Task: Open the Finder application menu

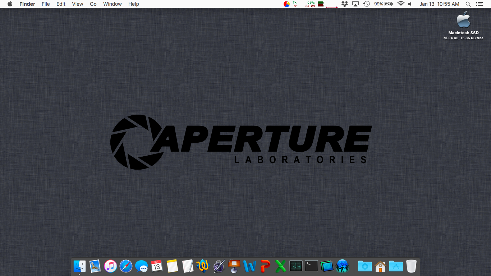Action: pyautogui.click(x=27, y=4)
